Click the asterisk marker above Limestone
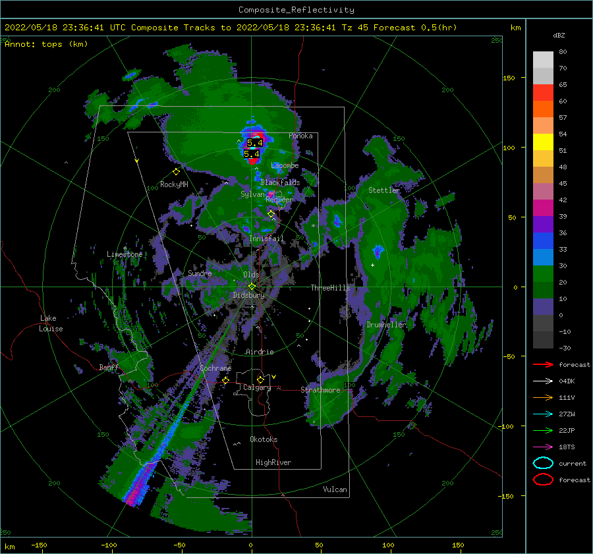The width and height of the screenshot is (593, 554). tap(125, 248)
